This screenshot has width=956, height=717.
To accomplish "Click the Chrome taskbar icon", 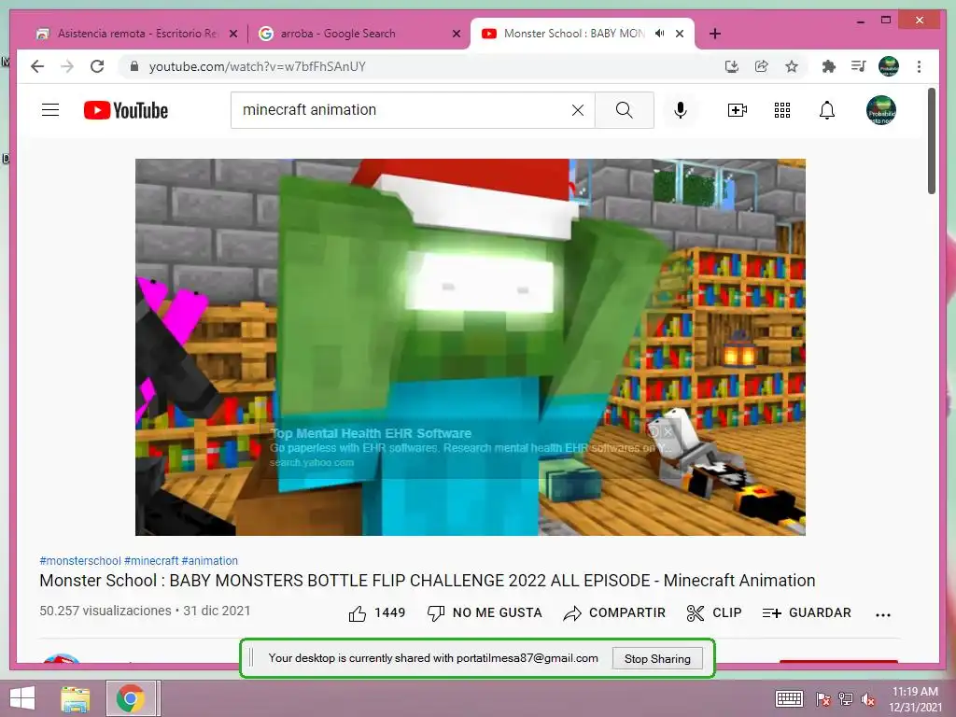I will coord(131,698).
